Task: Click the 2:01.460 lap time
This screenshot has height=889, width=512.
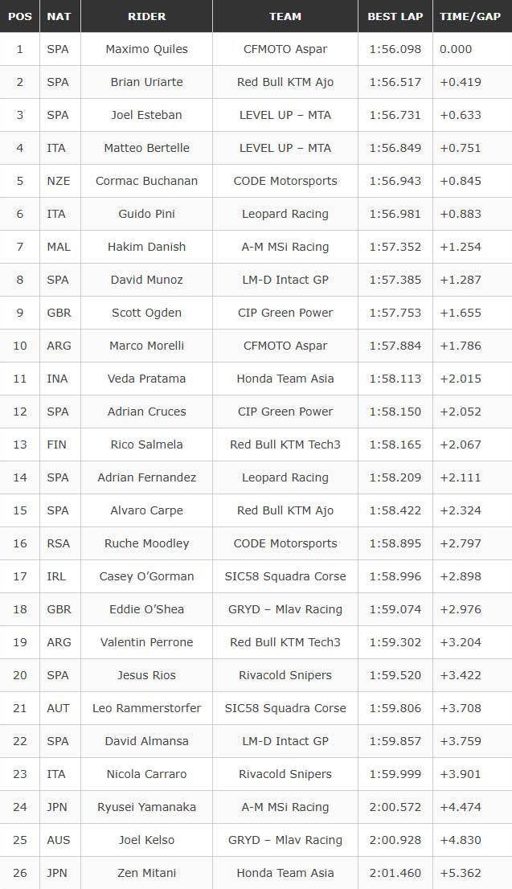Action: tap(395, 873)
